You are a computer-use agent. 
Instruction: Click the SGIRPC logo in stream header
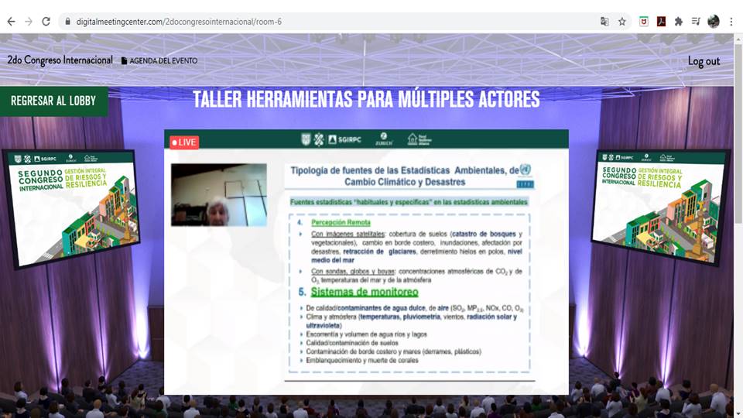click(345, 139)
